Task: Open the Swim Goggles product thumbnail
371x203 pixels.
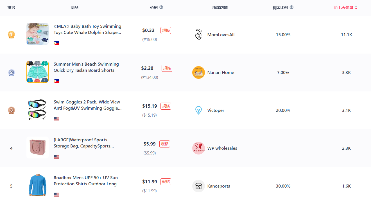Action: [37, 110]
